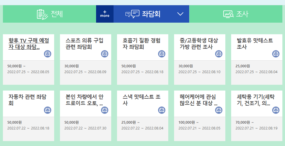Click sofa icon on 호흡기 질환 card

coord(162,54)
